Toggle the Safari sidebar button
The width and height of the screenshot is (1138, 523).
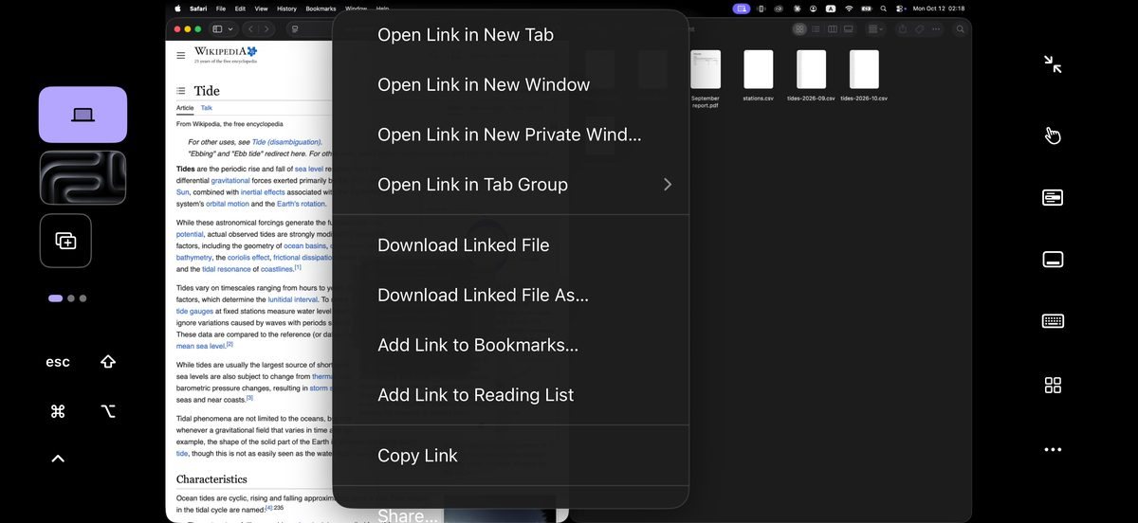click(x=218, y=29)
